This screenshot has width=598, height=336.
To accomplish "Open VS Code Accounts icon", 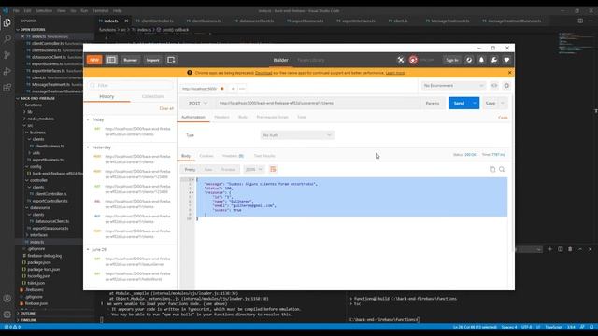I will [7, 299].
